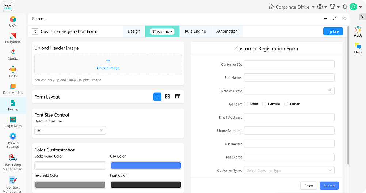
Task: Switch to table form layout icon
Action: click(178, 96)
